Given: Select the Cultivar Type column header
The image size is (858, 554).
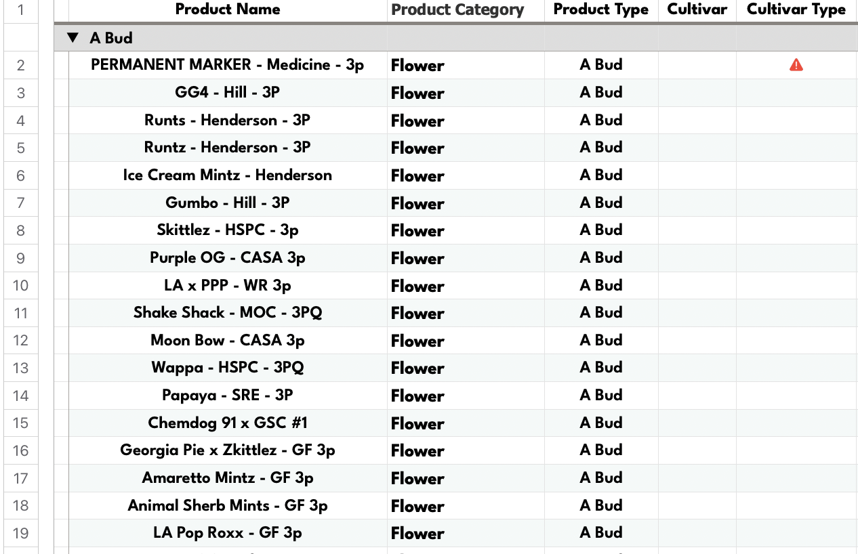Looking at the screenshot, I should click(796, 9).
